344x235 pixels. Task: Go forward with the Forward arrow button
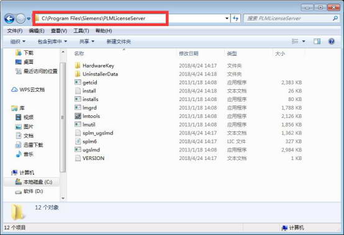coord(20,19)
